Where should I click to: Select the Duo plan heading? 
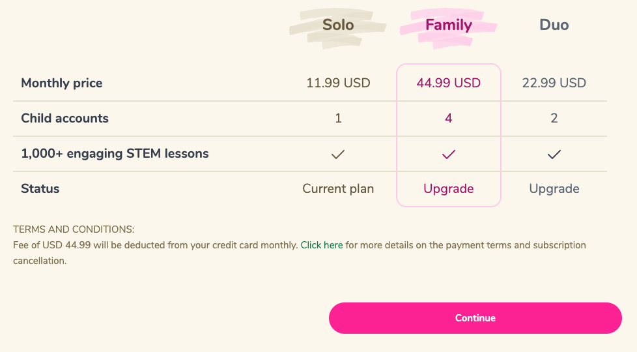point(554,25)
